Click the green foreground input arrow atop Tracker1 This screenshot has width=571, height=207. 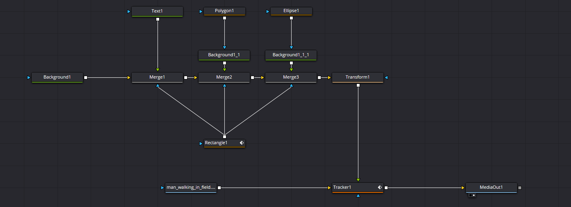click(x=358, y=180)
